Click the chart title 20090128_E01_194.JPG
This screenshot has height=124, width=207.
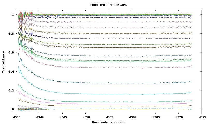click(108, 5)
